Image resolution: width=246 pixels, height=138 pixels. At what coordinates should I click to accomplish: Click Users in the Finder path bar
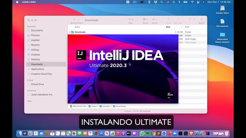click(93, 106)
